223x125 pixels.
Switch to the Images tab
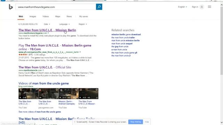[33, 16]
